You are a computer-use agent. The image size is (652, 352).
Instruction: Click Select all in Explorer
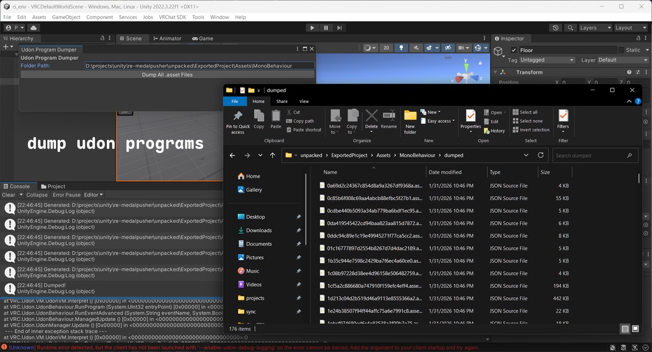coord(525,112)
